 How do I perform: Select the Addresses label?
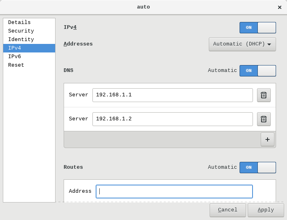point(78,44)
